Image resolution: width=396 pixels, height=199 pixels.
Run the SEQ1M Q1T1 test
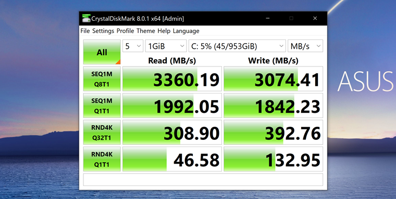pos(102,105)
